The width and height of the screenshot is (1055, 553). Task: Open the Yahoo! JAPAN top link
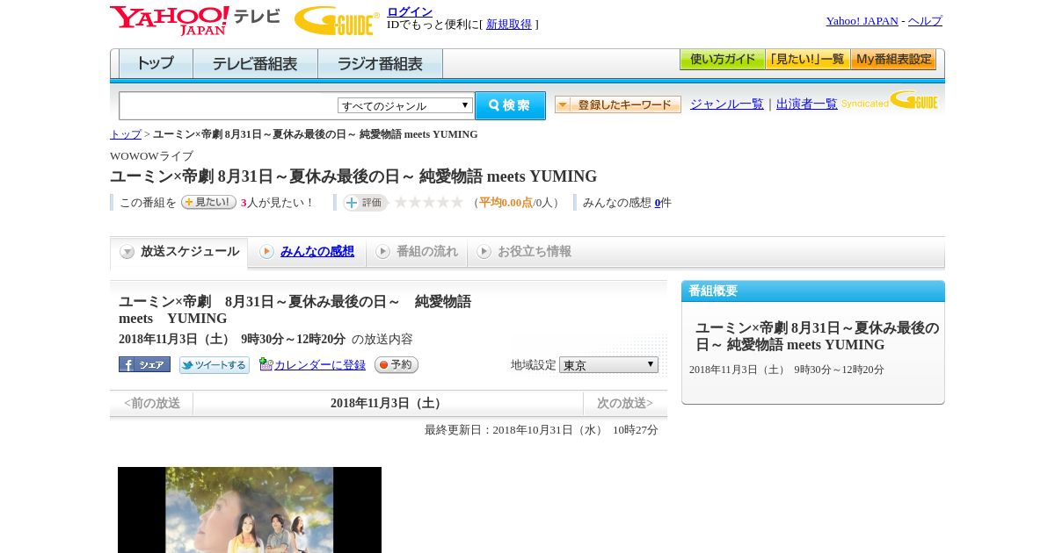point(862,21)
